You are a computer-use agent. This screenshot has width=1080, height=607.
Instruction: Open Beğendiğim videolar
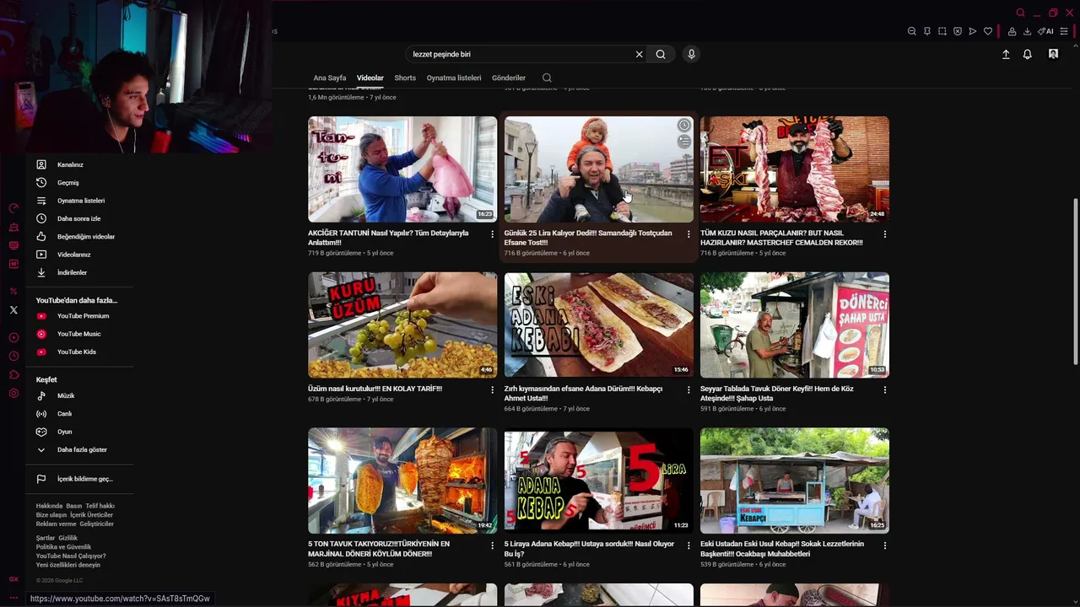(78, 237)
